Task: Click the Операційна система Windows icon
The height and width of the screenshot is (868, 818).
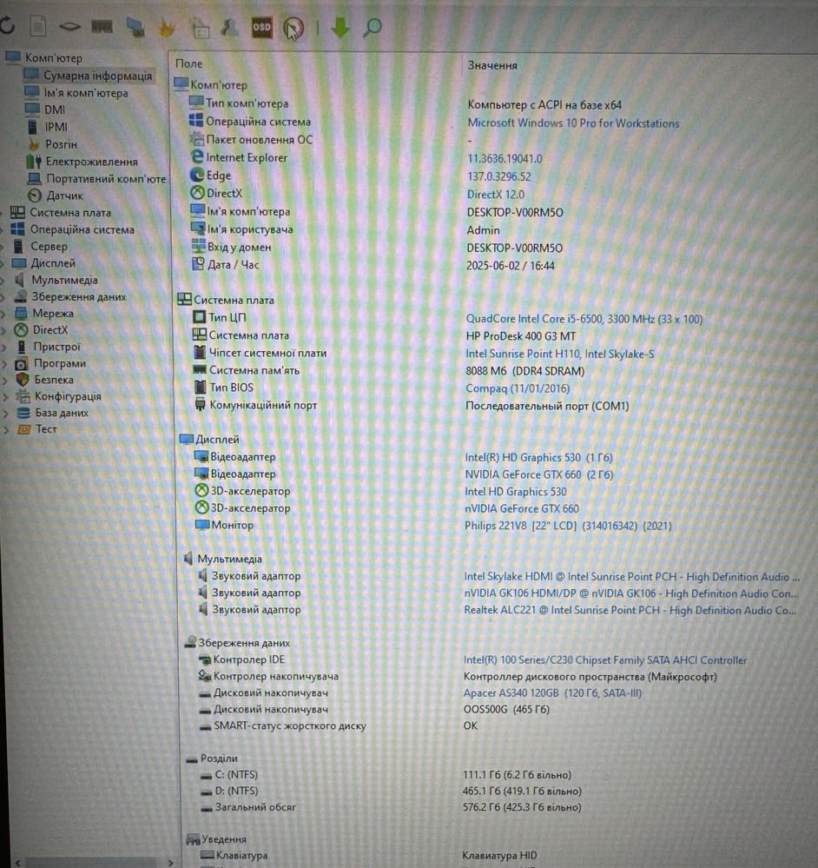Action: (x=17, y=229)
